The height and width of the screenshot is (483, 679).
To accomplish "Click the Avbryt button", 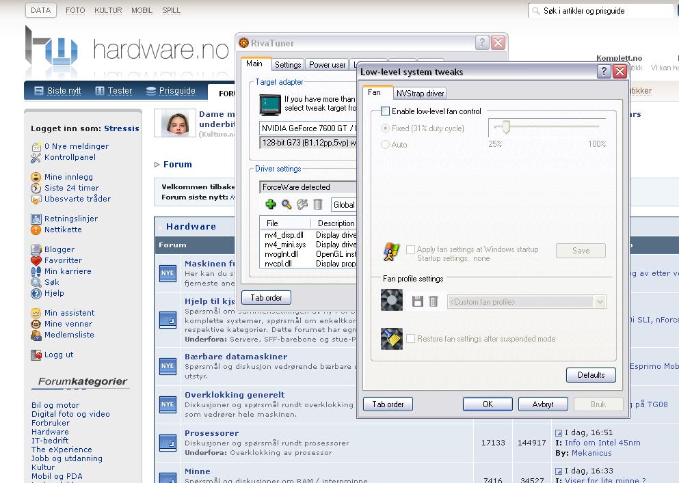I will tap(543, 404).
